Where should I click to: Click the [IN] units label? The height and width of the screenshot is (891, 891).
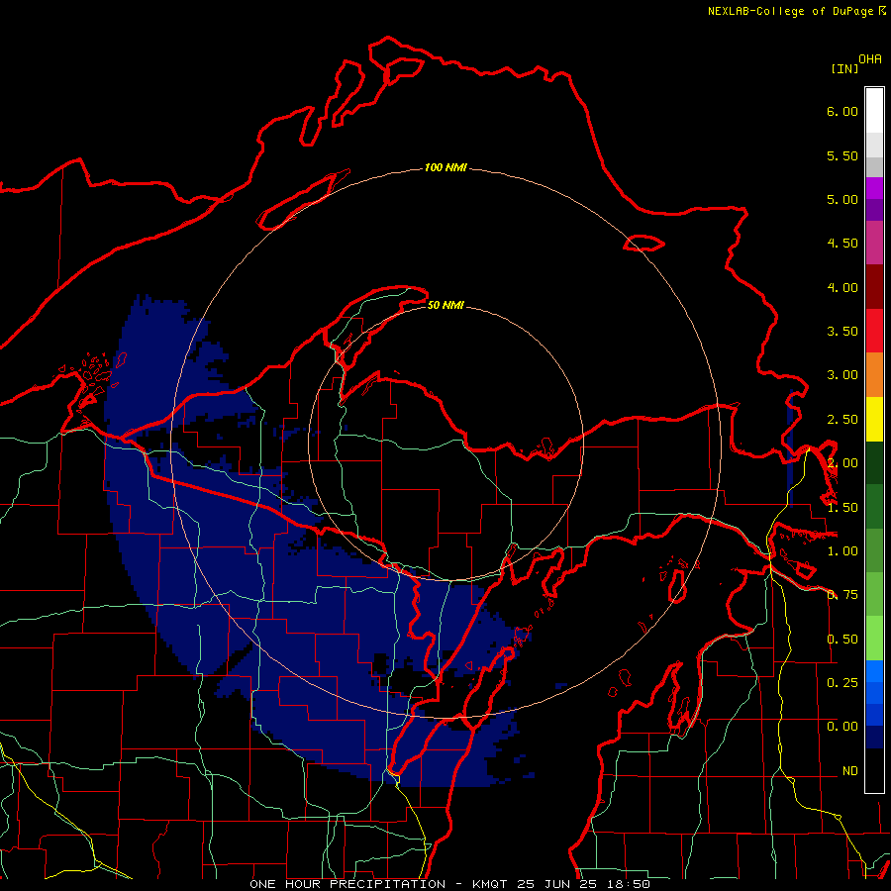[844, 69]
